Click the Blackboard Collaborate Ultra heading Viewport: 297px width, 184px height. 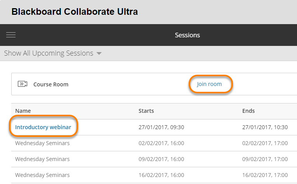coord(75,12)
